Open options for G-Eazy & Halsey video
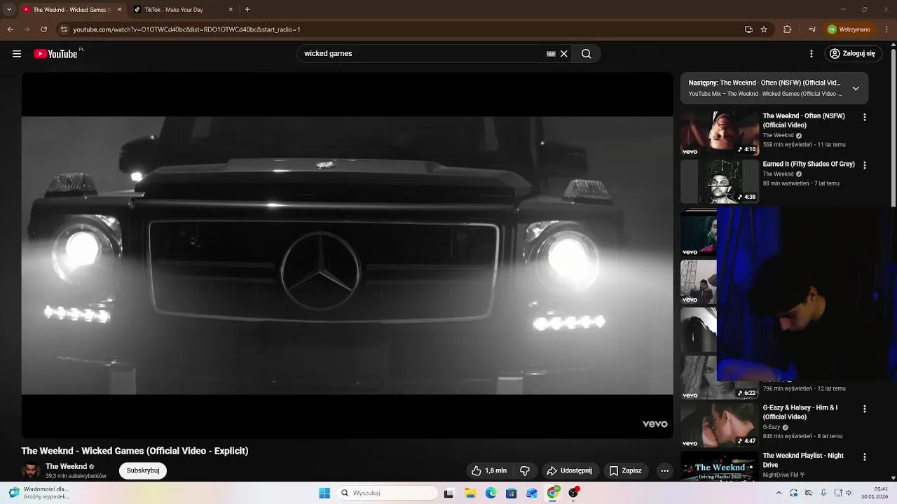 [x=864, y=409]
